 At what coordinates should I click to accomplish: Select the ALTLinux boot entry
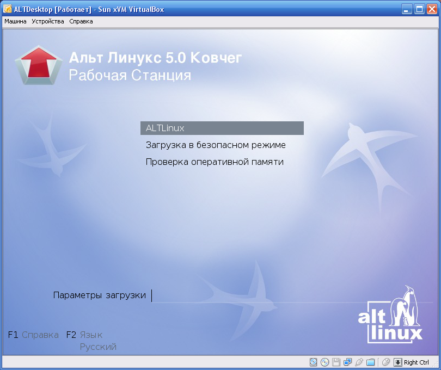tap(222, 128)
